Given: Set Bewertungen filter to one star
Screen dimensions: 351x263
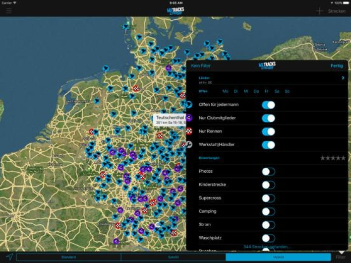Looking at the screenshot, I should (323, 158).
